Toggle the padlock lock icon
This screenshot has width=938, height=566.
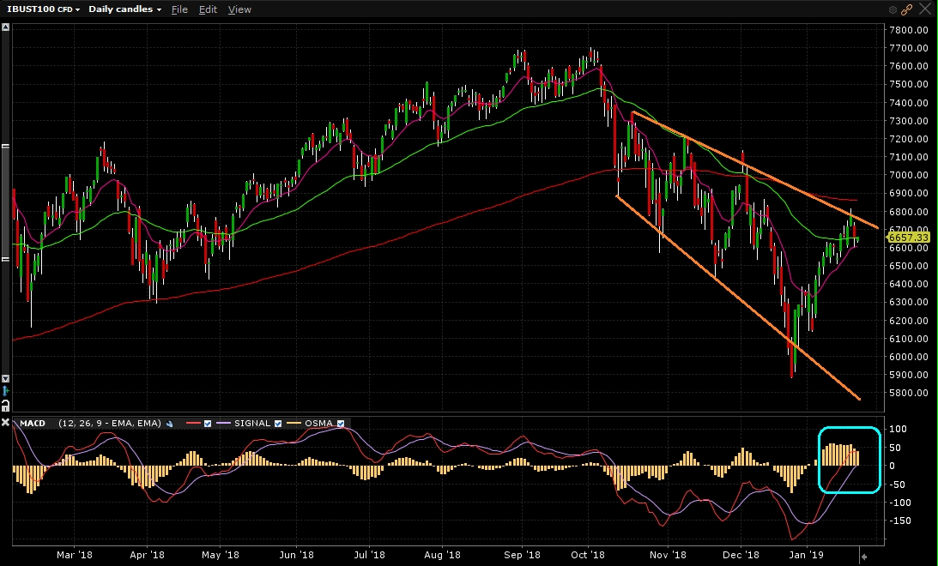[5, 406]
